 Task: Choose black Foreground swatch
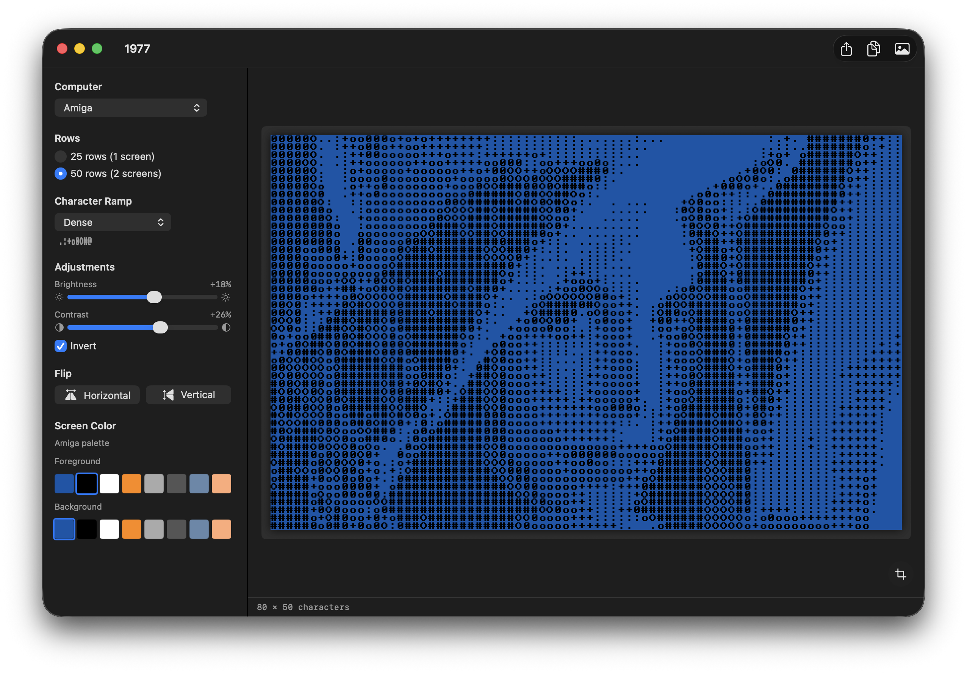87,484
